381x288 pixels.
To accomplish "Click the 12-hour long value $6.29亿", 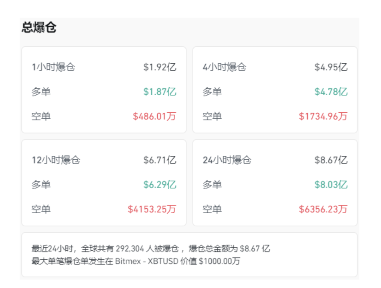I will (160, 185).
